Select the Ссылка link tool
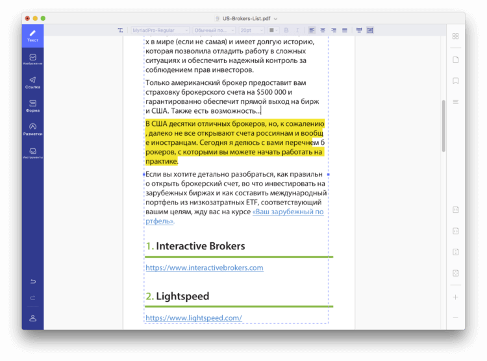 (32, 82)
